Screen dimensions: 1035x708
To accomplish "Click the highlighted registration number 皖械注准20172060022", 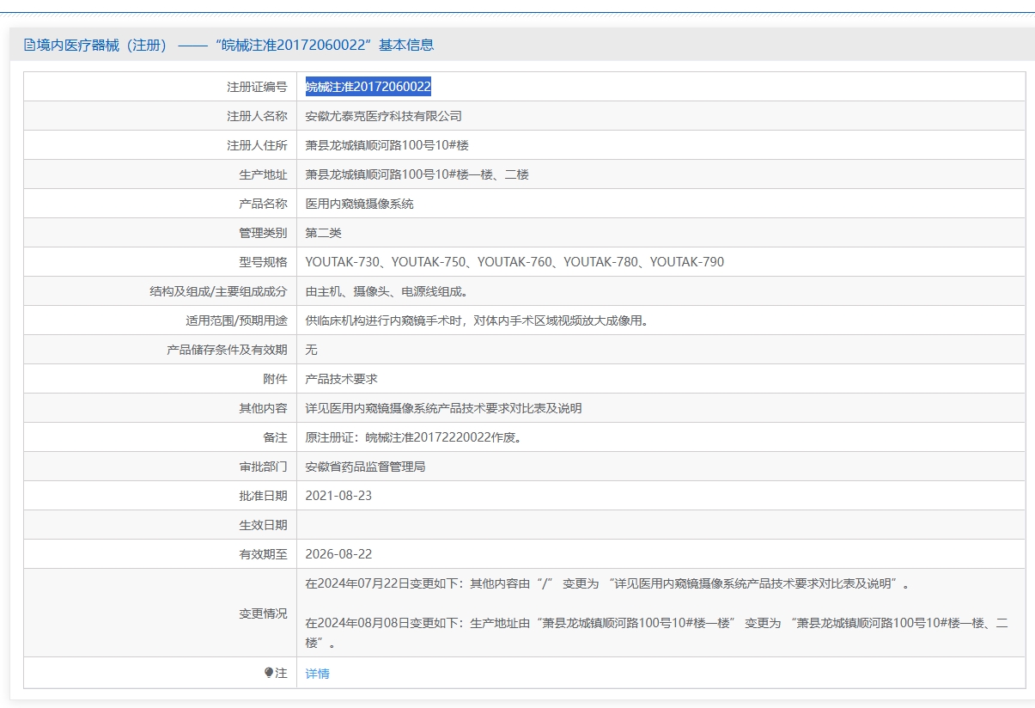I will click(368, 87).
